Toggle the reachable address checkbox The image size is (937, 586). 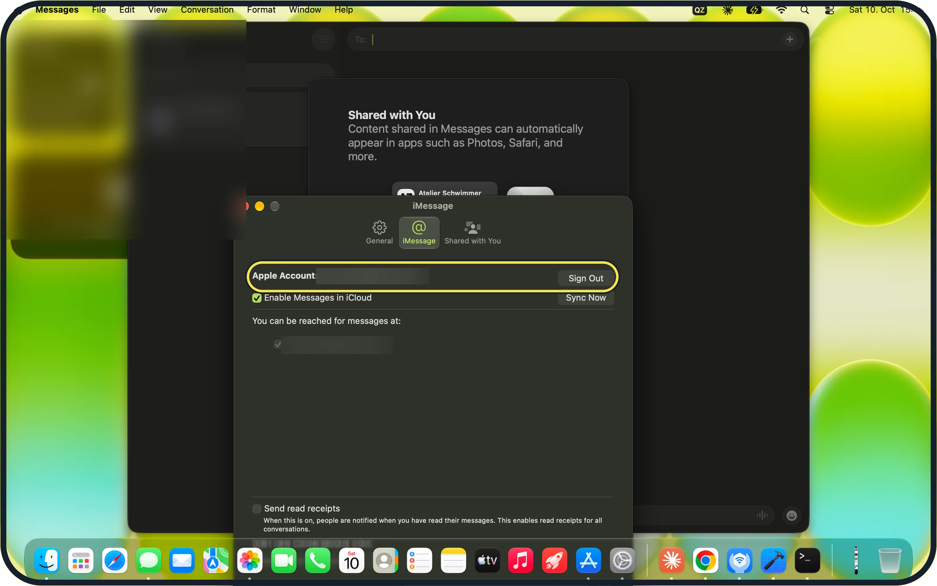278,344
